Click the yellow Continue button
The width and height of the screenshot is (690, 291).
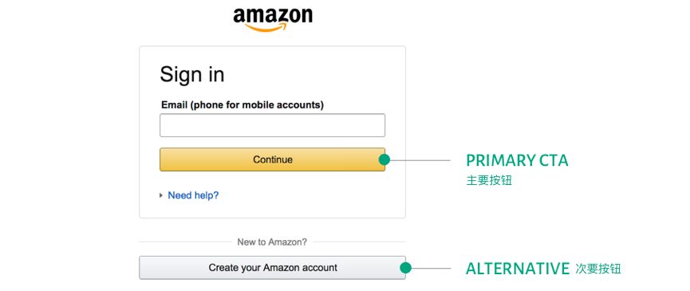pyautogui.click(x=272, y=159)
